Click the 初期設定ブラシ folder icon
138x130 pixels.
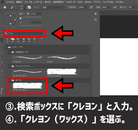click(13, 52)
